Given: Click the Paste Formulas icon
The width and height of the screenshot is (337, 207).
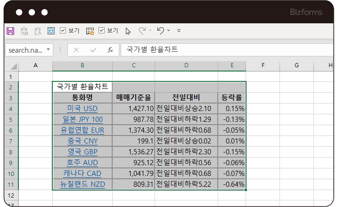Looking at the screenshot, I should (x=38, y=31).
